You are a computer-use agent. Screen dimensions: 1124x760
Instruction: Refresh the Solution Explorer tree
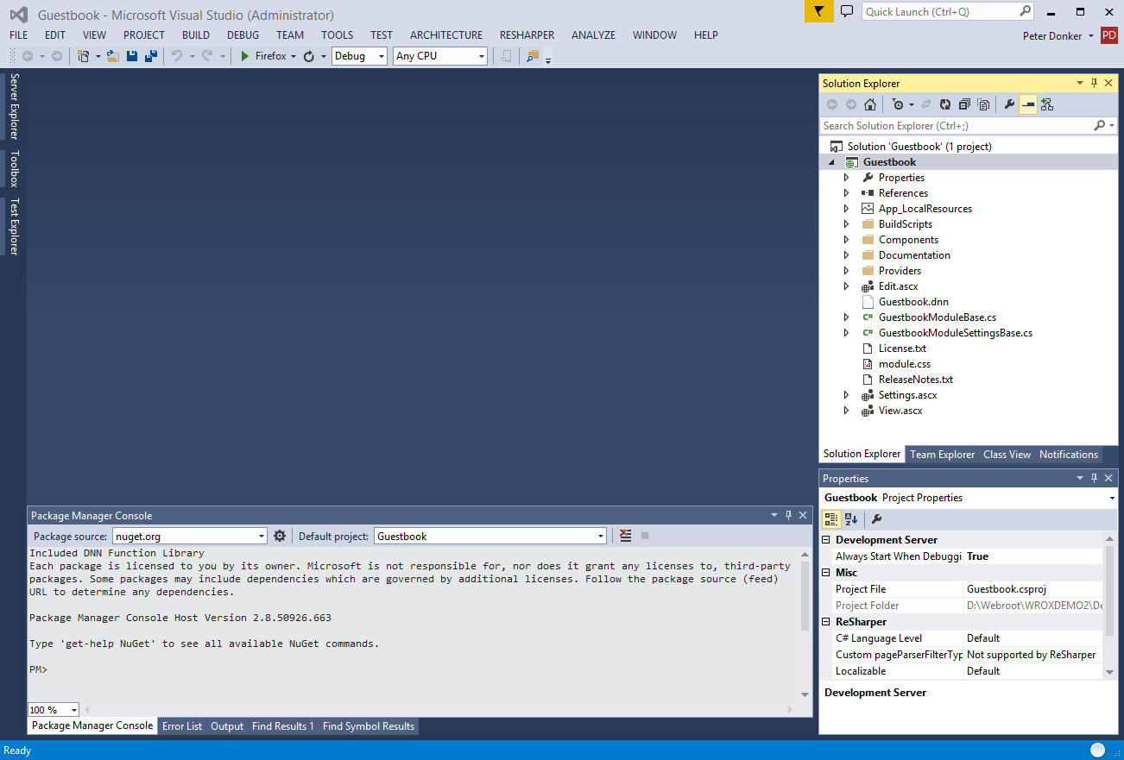pyautogui.click(x=945, y=104)
